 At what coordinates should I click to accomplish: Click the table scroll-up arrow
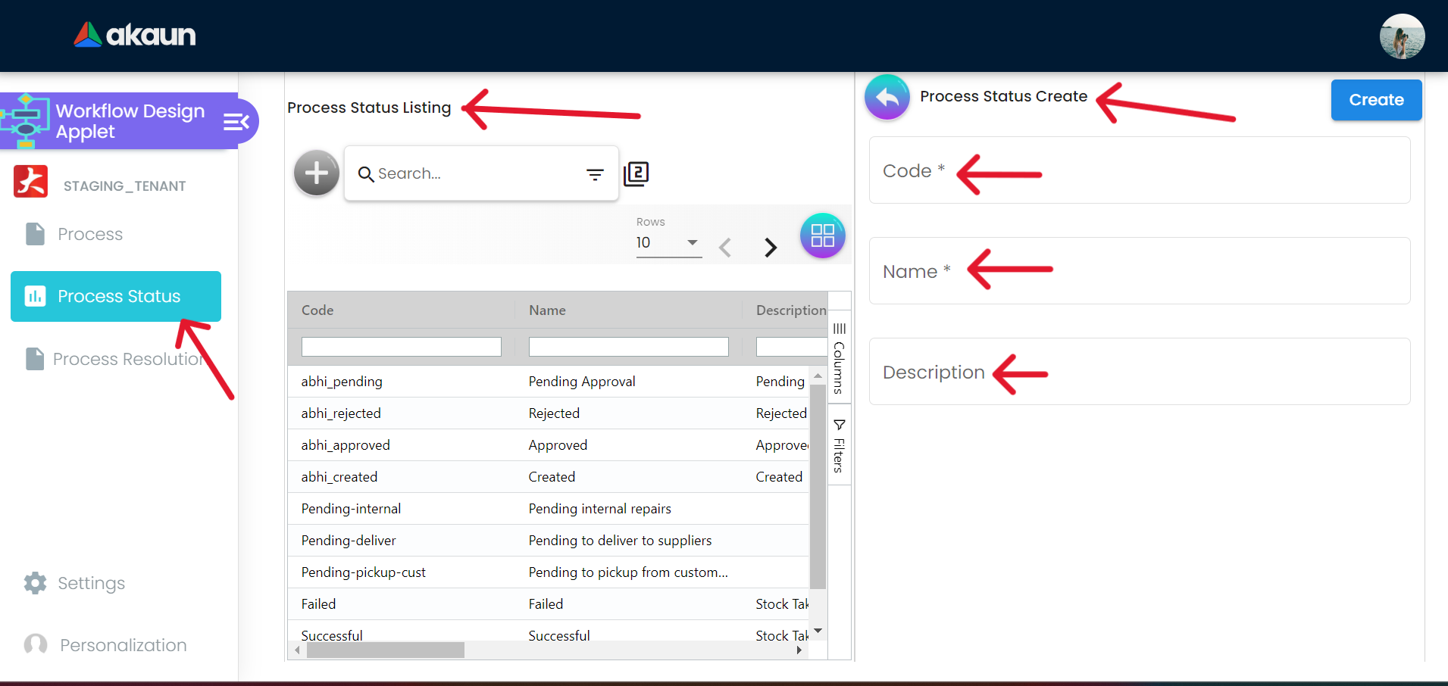pos(818,376)
